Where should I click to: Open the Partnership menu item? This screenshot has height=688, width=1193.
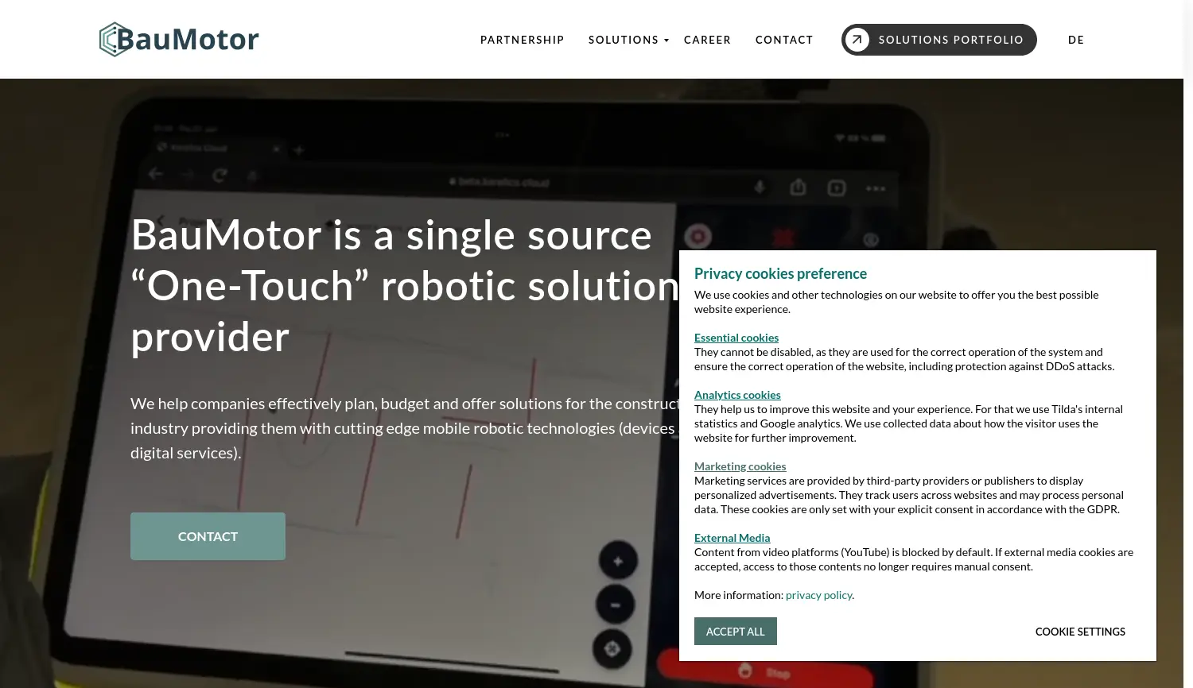tap(522, 40)
